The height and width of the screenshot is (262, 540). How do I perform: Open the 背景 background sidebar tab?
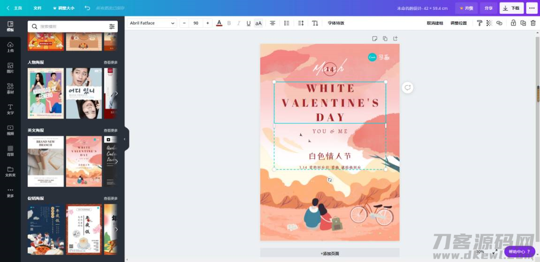click(10, 150)
